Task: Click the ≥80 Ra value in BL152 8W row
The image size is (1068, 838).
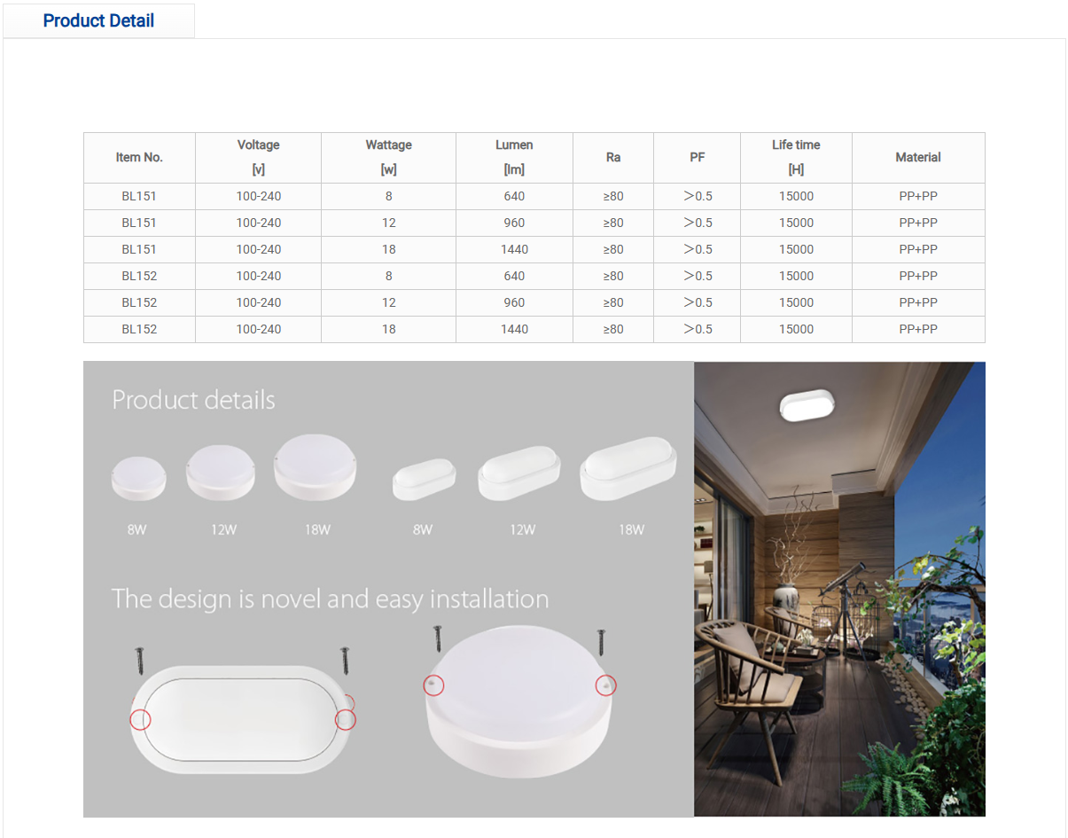Action: coord(613,276)
